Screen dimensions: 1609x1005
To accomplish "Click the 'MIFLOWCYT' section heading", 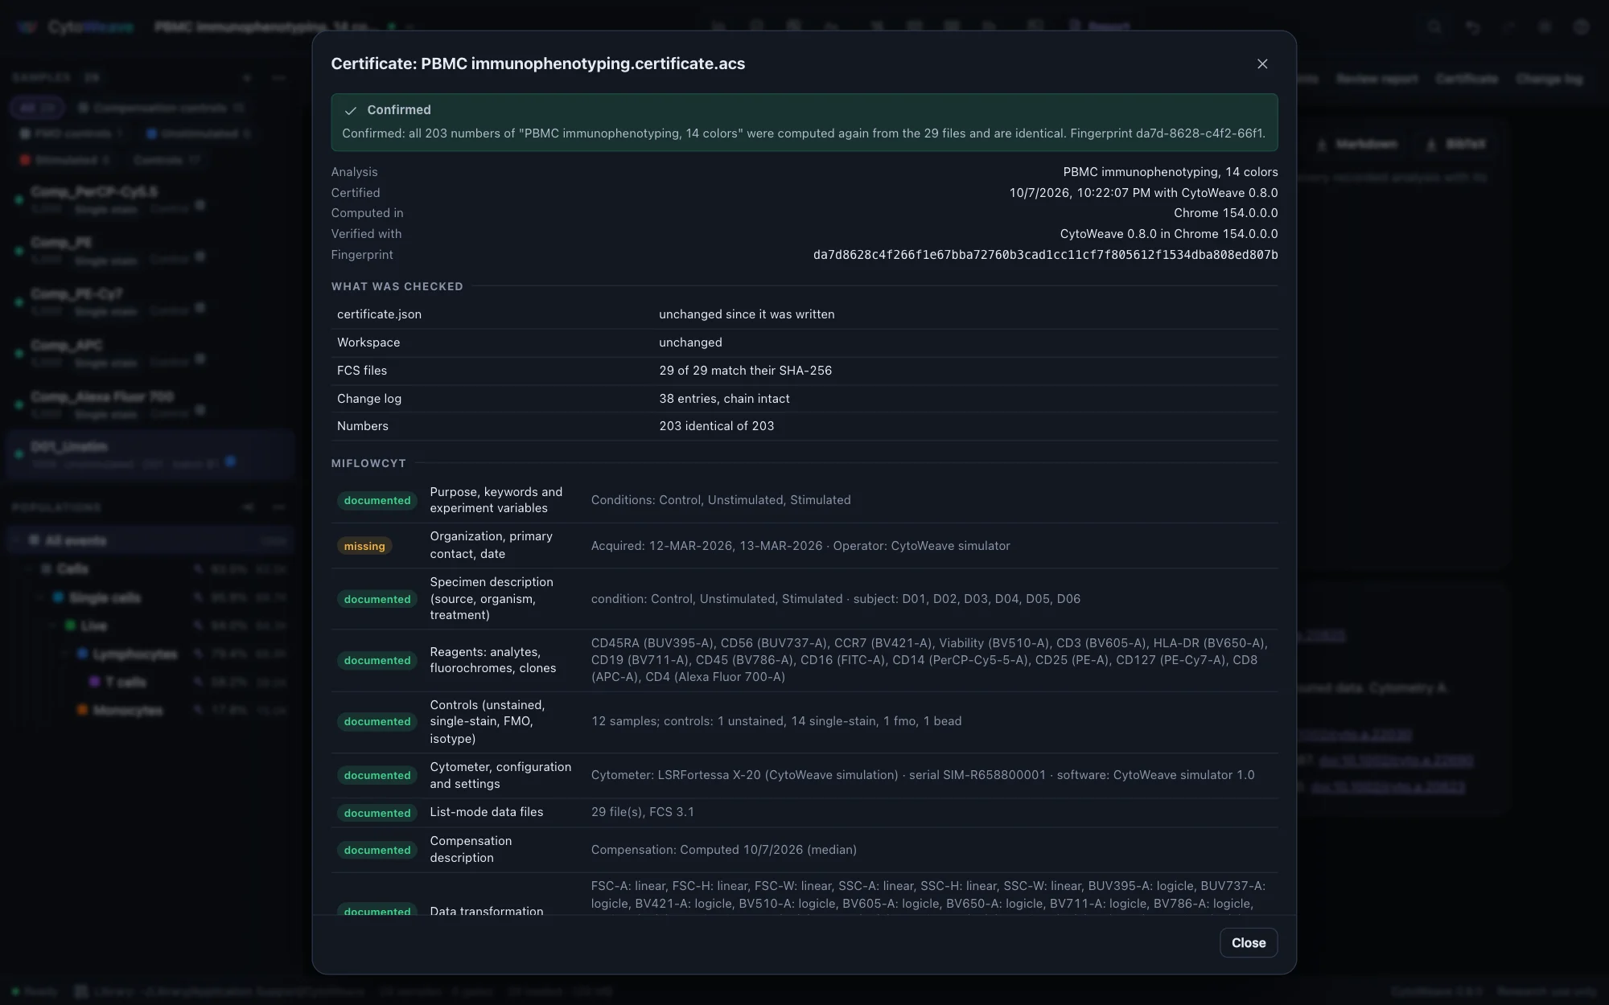I will pos(368,463).
